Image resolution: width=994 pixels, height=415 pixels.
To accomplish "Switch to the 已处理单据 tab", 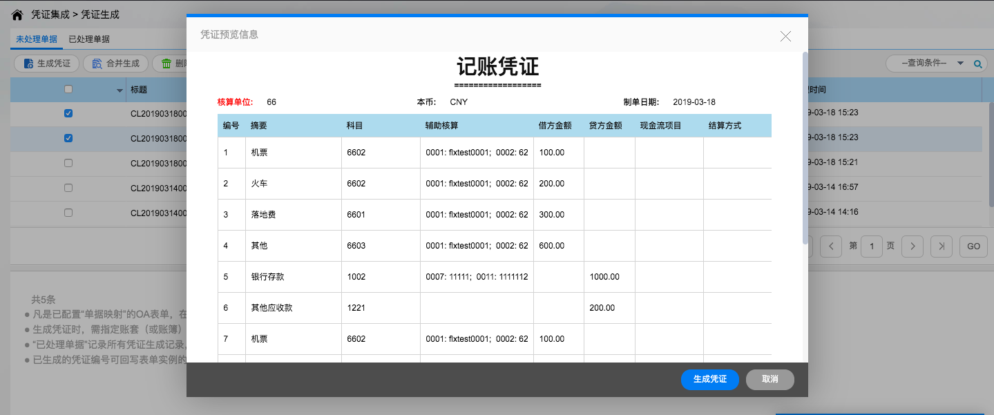I will [89, 39].
